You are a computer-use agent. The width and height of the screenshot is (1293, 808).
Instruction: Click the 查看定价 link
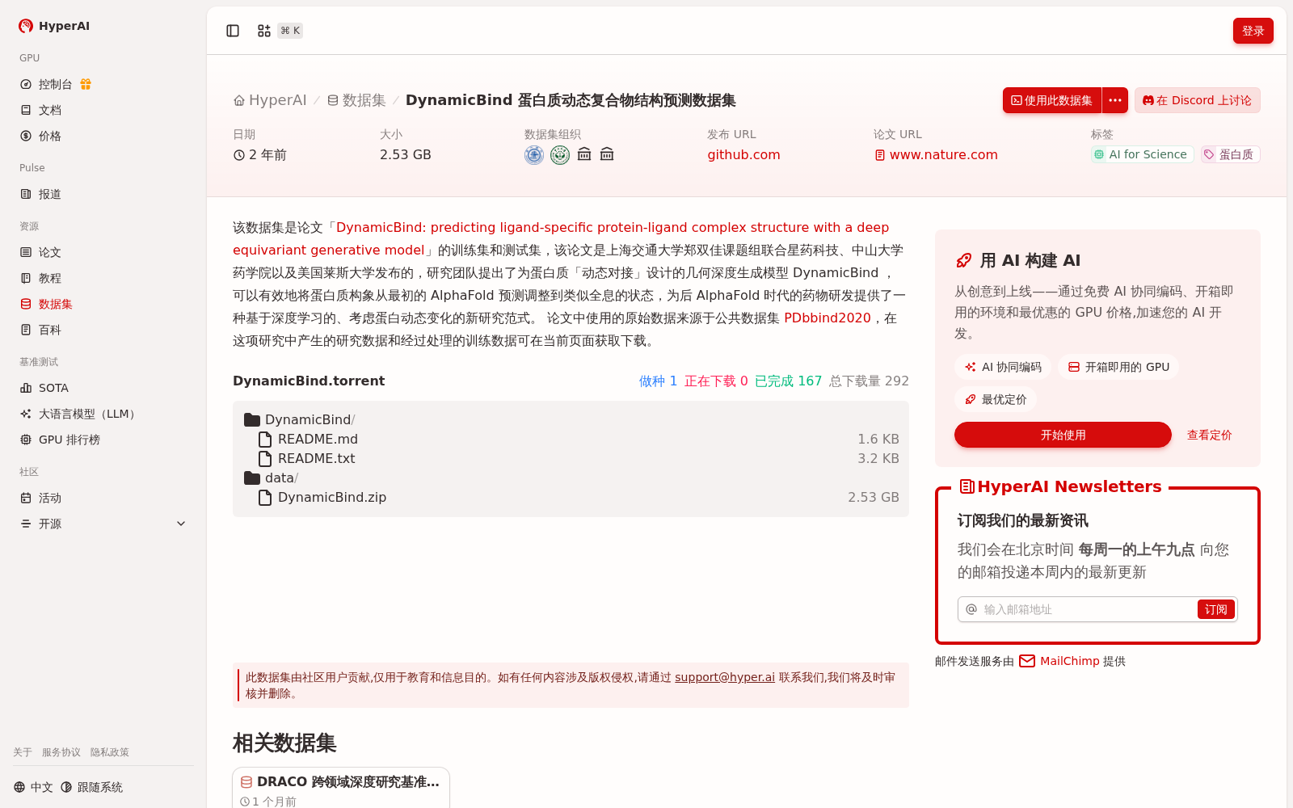click(1209, 435)
